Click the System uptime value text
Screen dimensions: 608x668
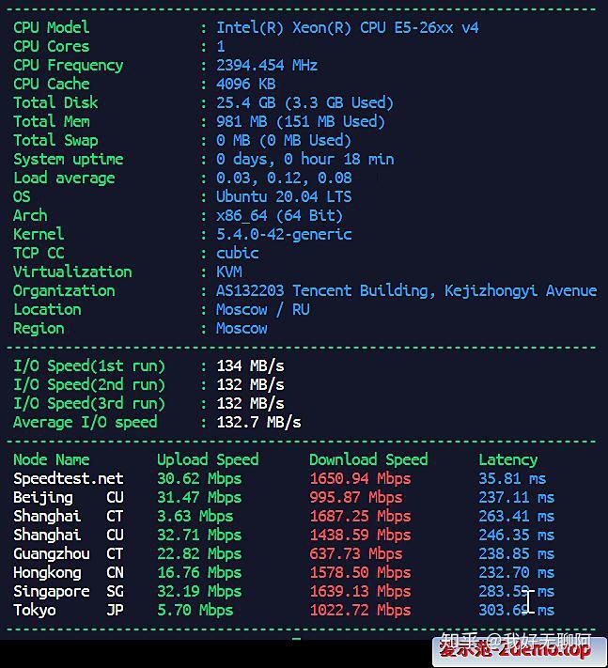[304, 159]
